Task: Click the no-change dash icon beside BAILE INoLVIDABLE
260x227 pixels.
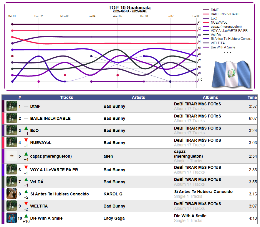Action: point(26,119)
